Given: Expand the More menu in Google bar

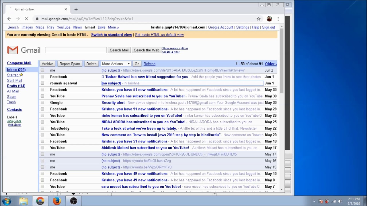Looking at the screenshot, I should point(113,27).
